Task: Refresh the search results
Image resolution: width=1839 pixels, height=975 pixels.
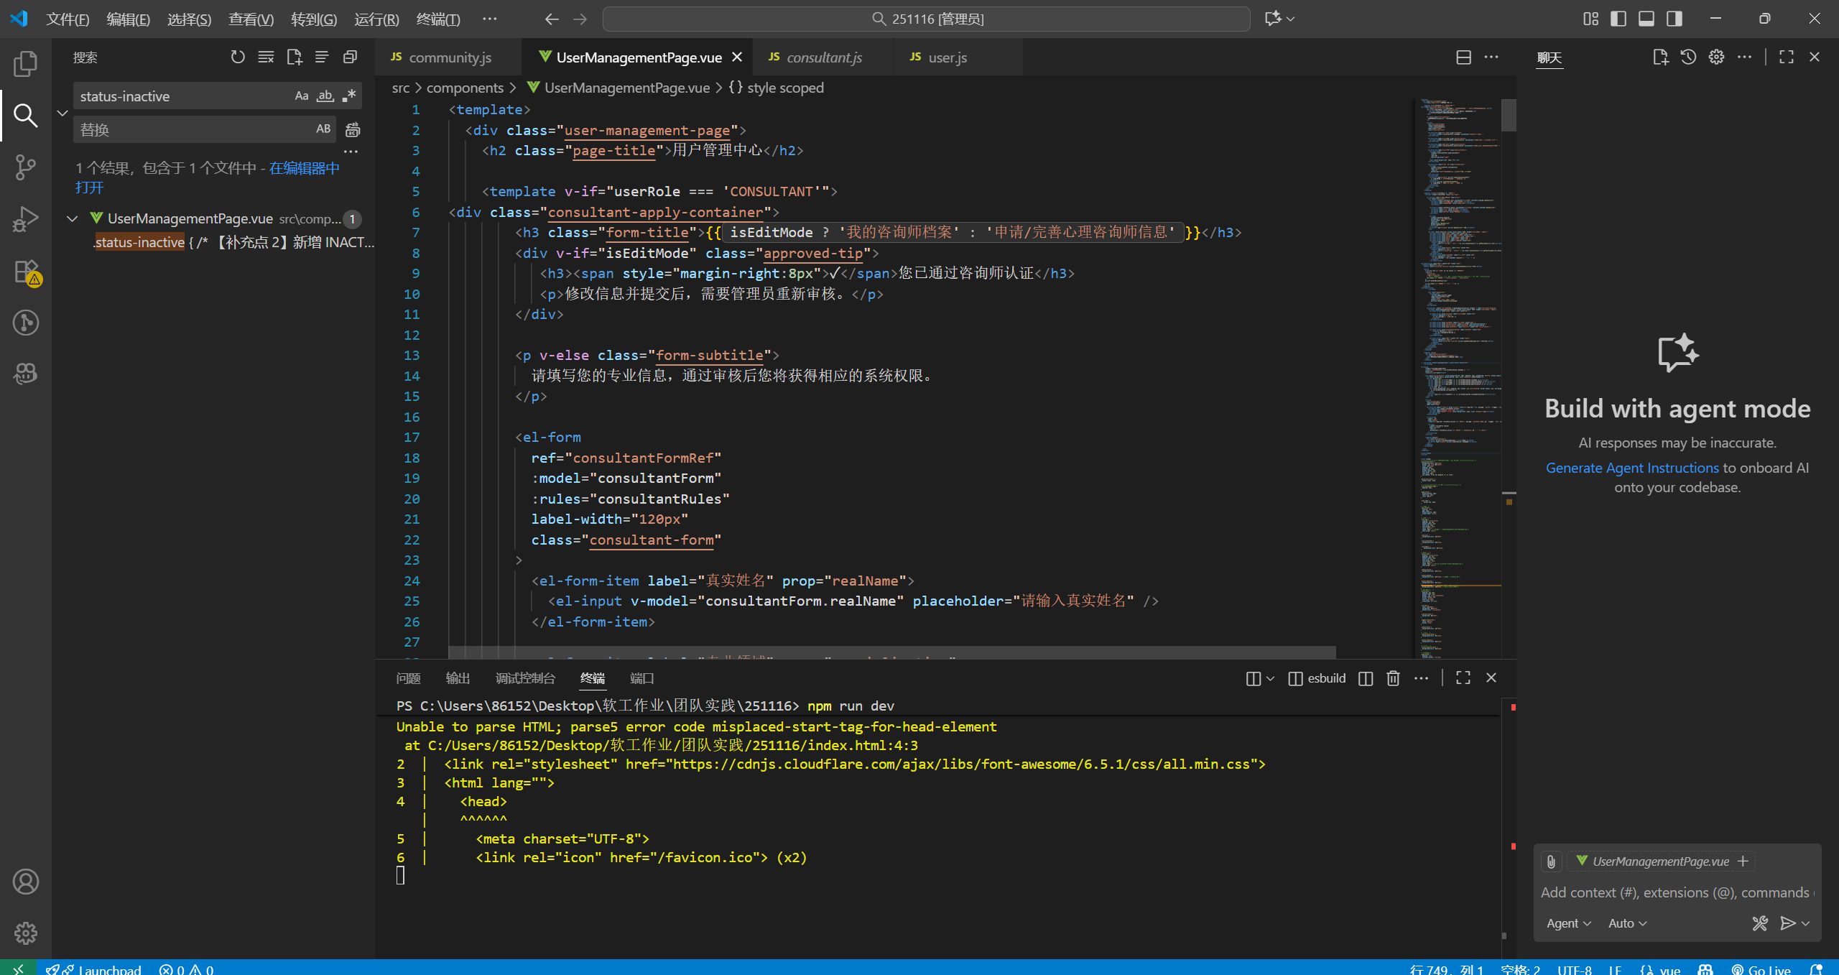Action: pyautogui.click(x=238, y=57)
